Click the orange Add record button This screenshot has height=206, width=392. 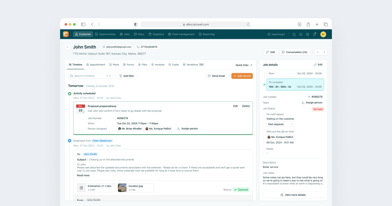pyautogui.click(x=242, y=76)
